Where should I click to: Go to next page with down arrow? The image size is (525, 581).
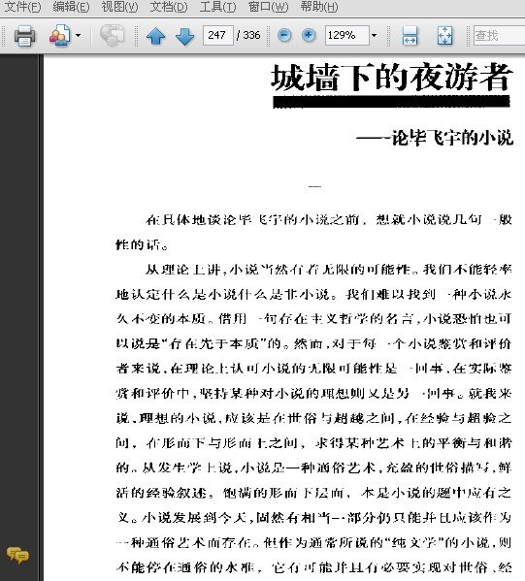coord(184,36)
